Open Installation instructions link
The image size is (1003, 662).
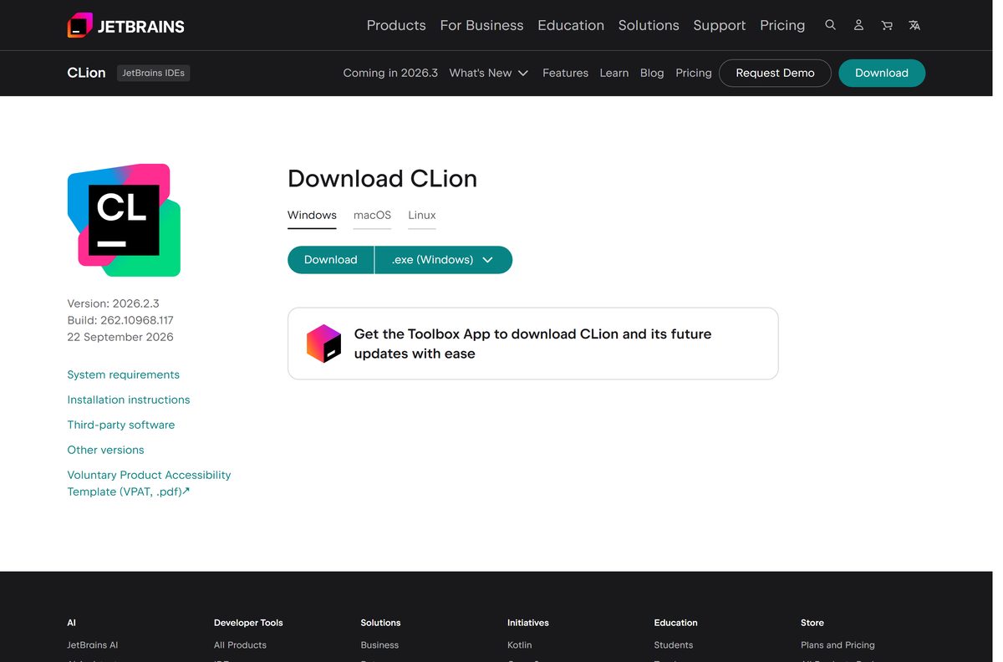129,400
